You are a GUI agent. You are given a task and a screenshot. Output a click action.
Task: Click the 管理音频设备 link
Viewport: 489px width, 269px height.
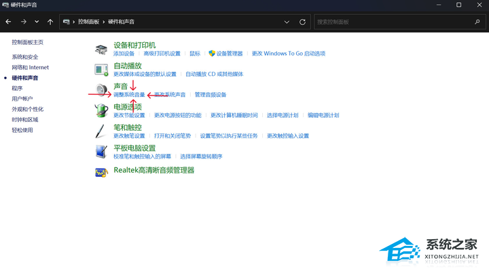tap(211, 95)
